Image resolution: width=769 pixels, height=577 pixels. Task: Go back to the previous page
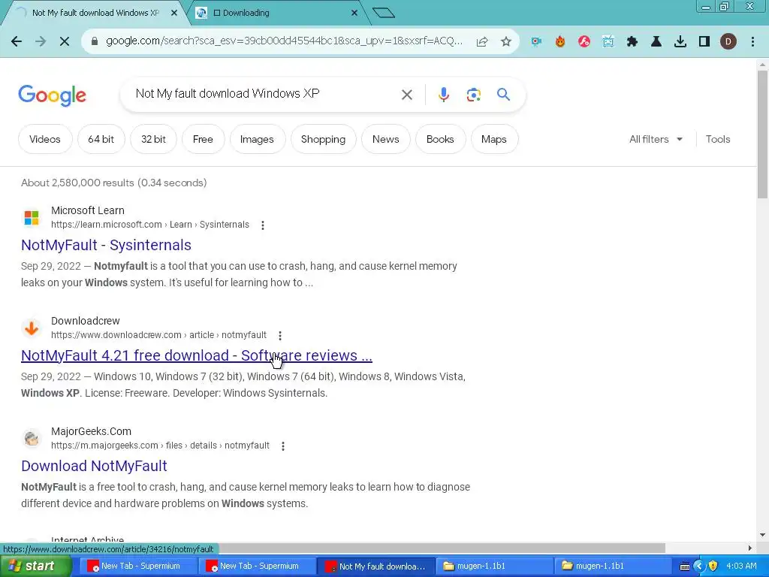tap(17, 42)
